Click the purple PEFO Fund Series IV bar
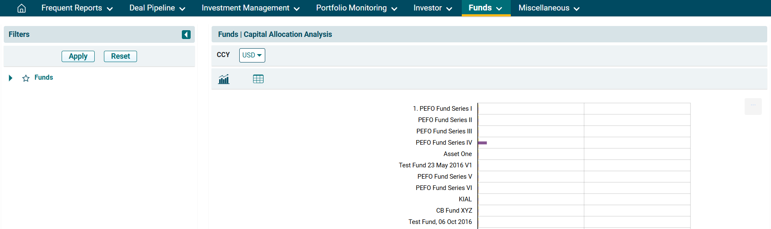Screen dimensions: 771x229 coord(482,143)
